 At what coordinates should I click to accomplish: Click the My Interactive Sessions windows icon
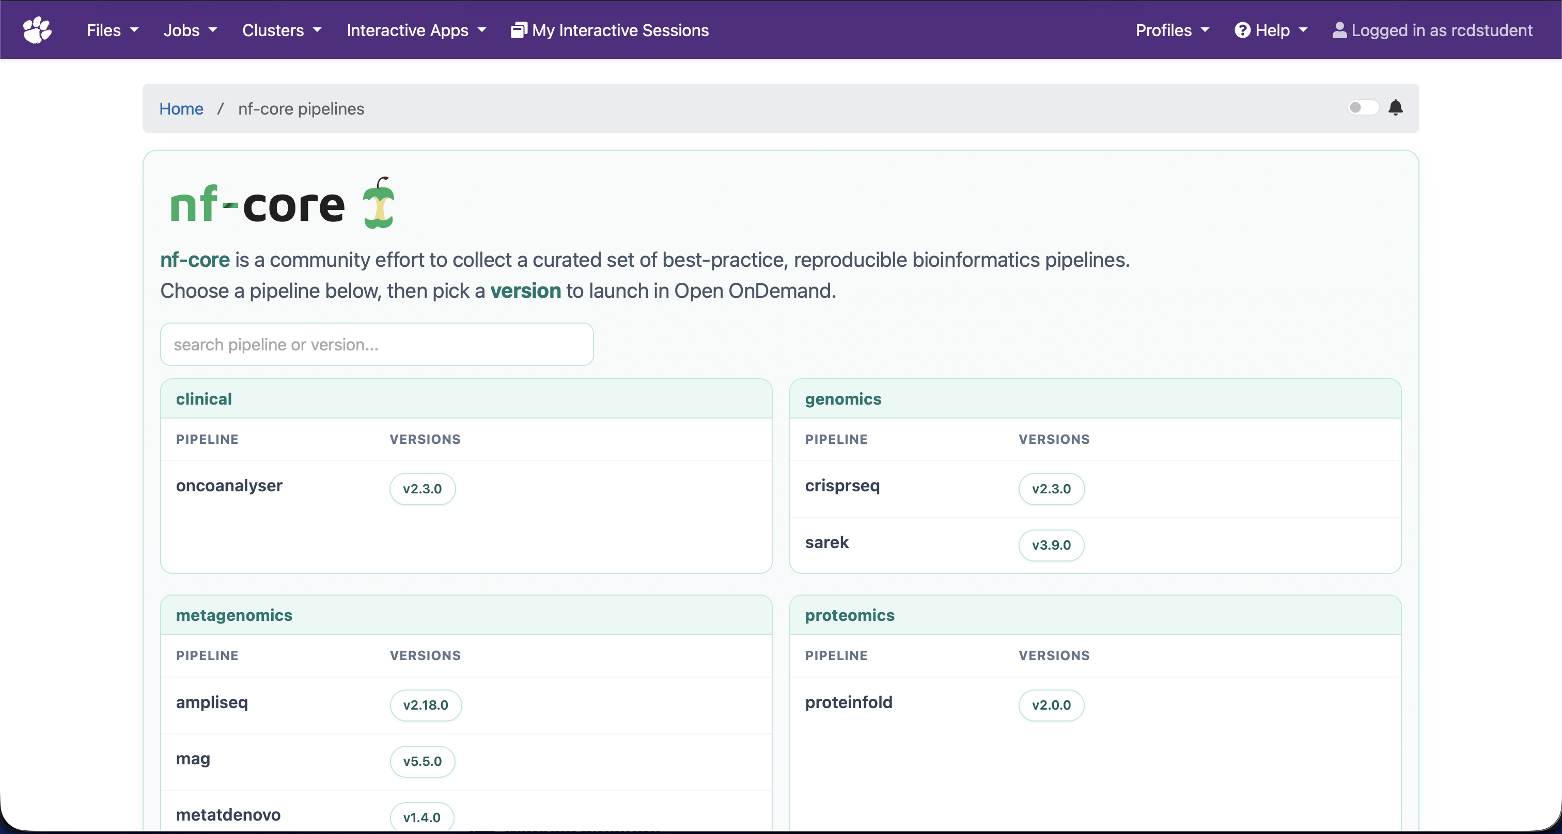[519, 30]
